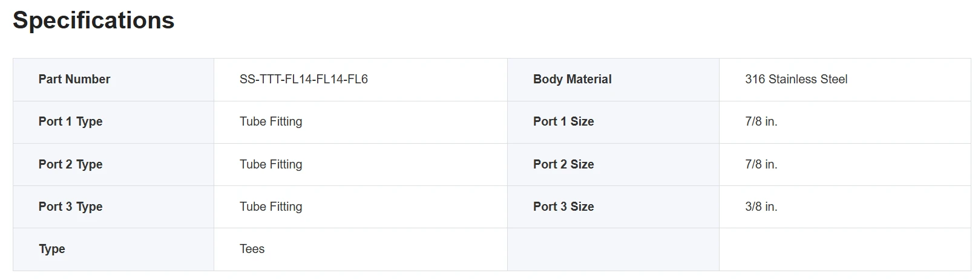Click the Port 2 Size 7/8 in. value
The height and width of the screenshot is (279, 978).
tap(761, 164)
